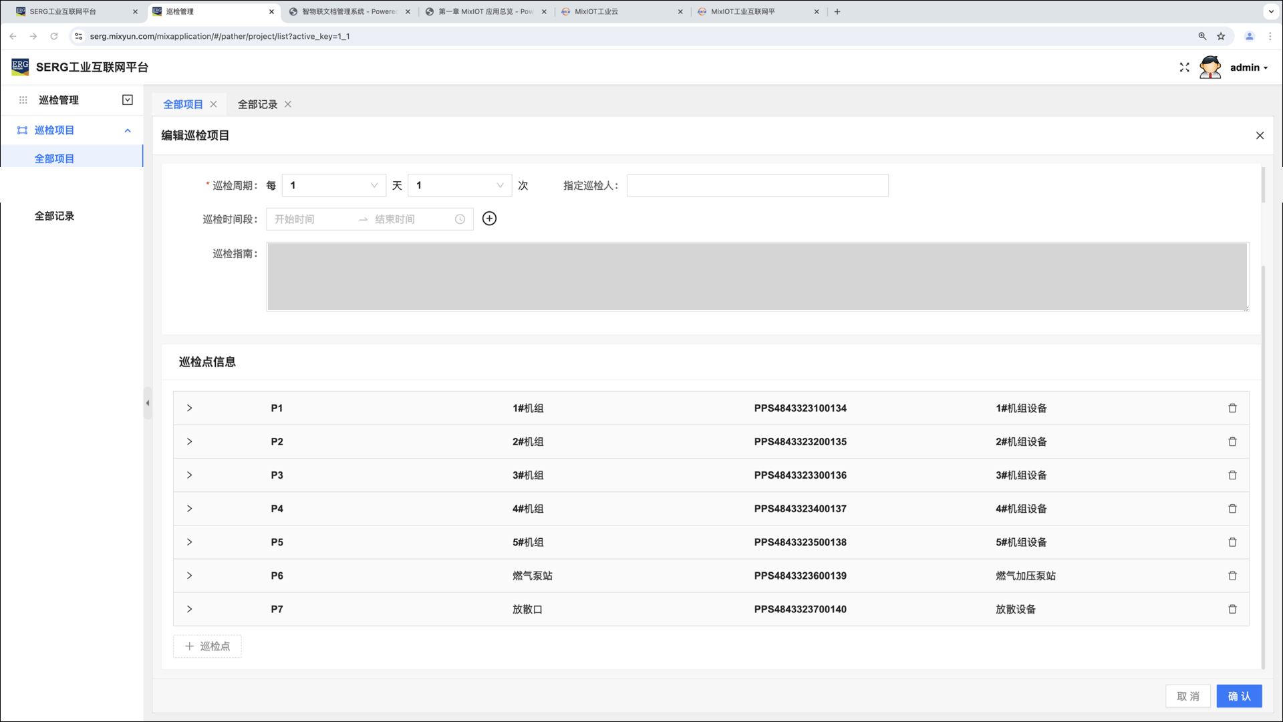This screenshot has width=1283, height=722.
Task: Click the 取消 cancel button
Action: coord(1187,696)
